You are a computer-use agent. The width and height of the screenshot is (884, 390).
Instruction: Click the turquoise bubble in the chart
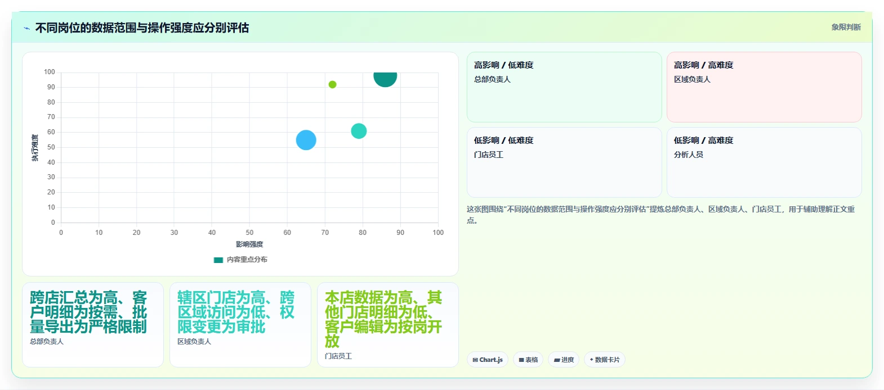359,131
